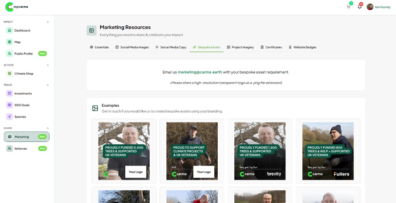396x203 pixels.
Task: Click the Marketing sidebar icon
Action: pos(10,136)
